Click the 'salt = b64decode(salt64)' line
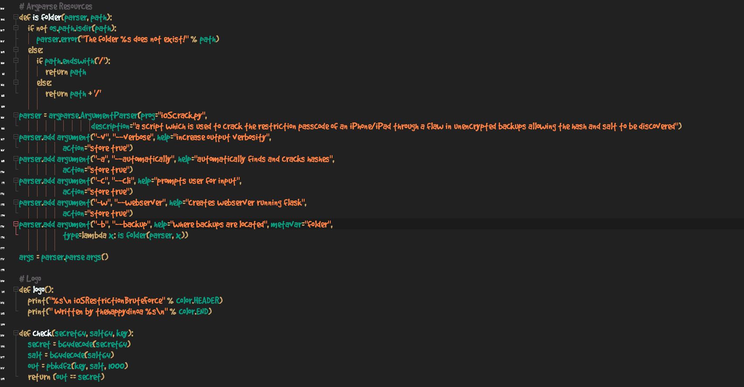The width and height of the screenshot is (744, 387). [x=71, y=355]
